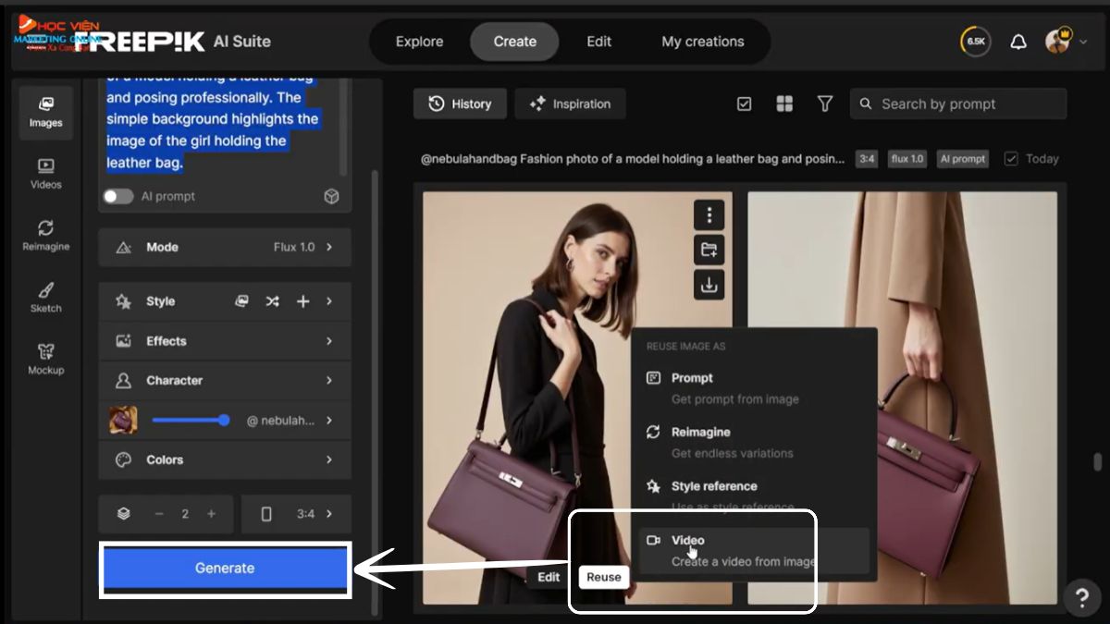The height and width of the screenshot is (624, 1110).
Task: Click the cube icon beside AI prompt
Action: [x=331, y=196]
